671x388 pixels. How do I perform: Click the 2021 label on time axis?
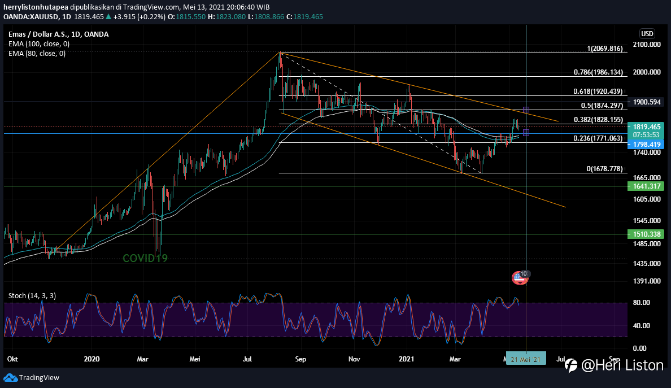click(407, 359)
